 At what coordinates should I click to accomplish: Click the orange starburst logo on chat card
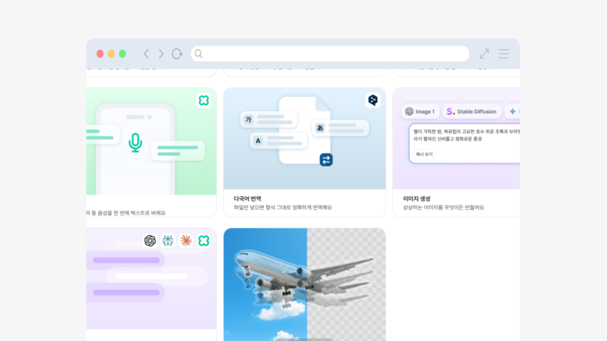186,240
